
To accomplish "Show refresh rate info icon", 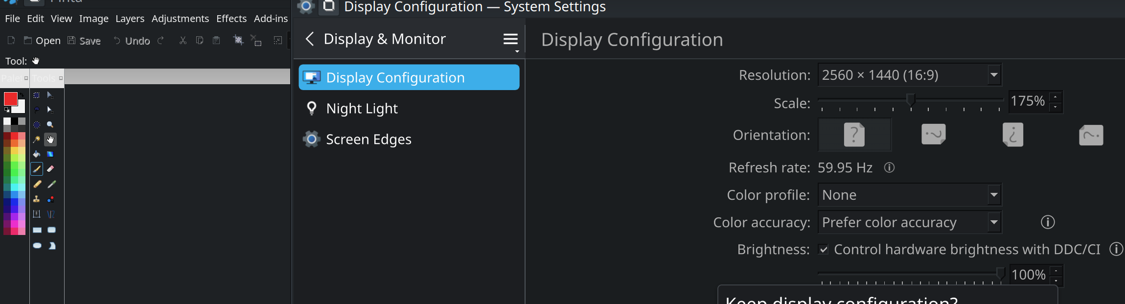I will tap(889, 168).
